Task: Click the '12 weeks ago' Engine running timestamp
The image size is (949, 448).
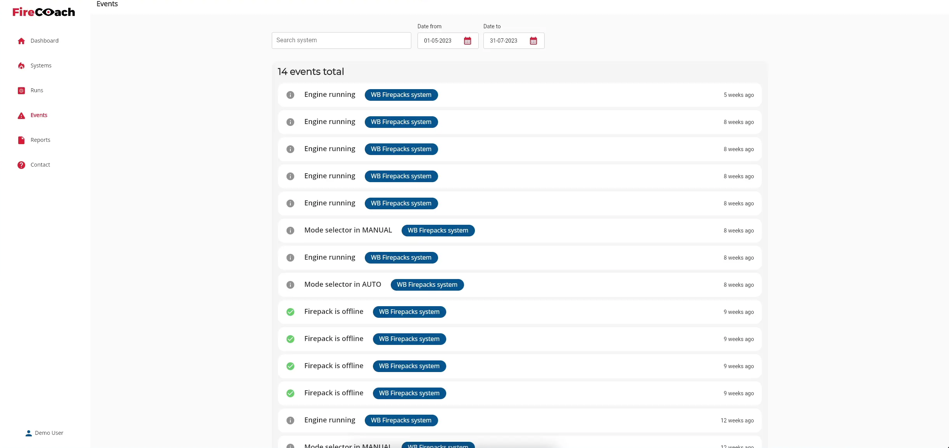Action: pos(737,420)
